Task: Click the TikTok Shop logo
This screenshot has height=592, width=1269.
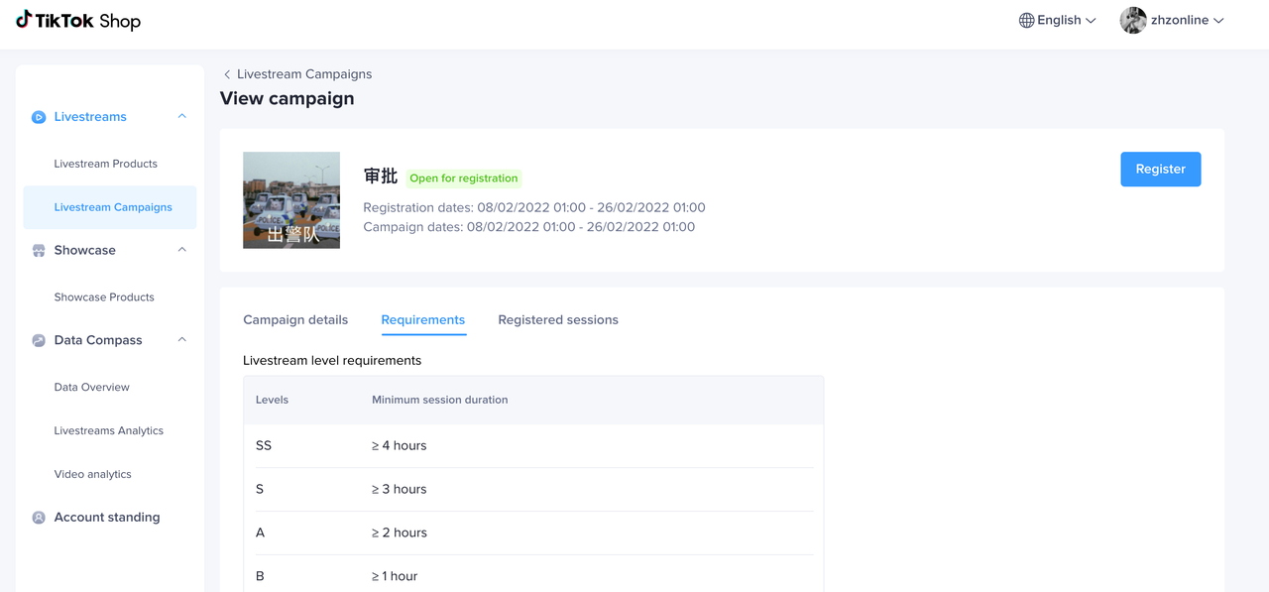Action: [x=78, y=20]
